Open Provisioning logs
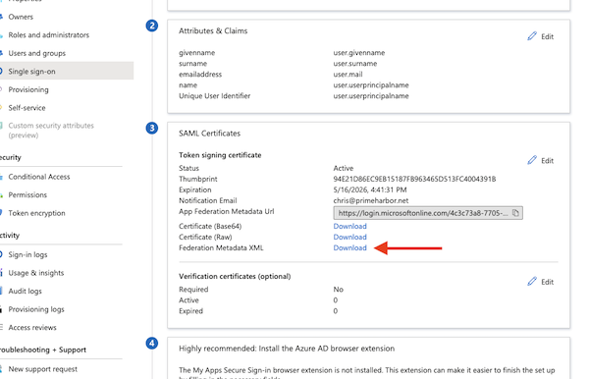 [x=36, y=309]
